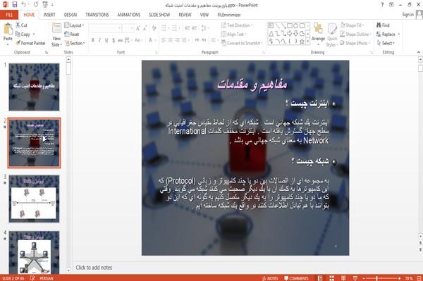This screenshot has height=281, width=423.
Task: Fit slide to current window icon
Action: pyautogui.click(x=419, y=278)
